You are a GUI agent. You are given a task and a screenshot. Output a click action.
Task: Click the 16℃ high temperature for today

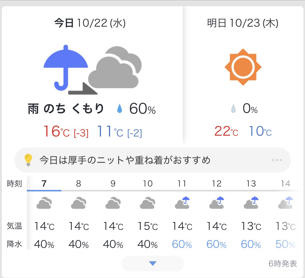56,131
